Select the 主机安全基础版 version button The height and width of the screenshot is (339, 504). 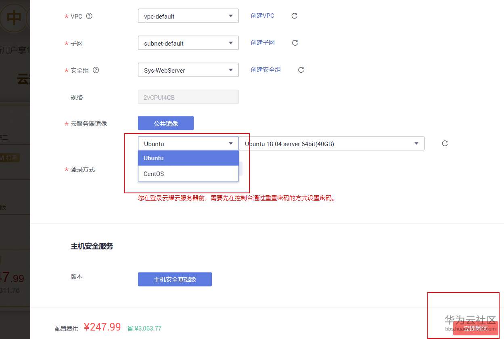(x=175, y=279)
